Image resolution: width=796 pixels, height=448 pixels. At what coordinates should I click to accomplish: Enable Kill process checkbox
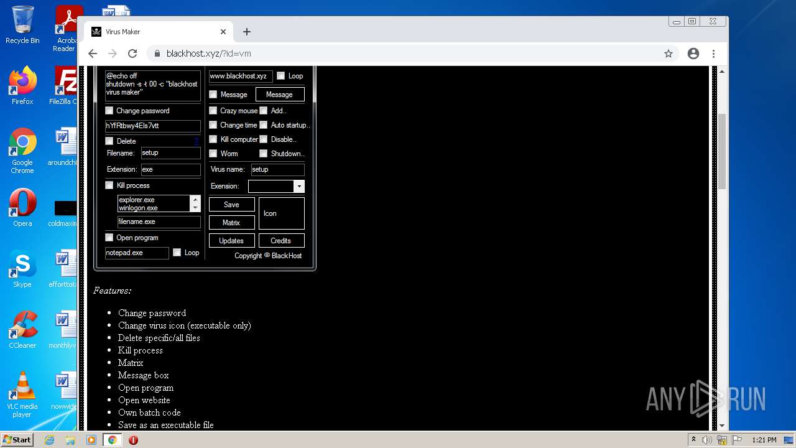(109, 185)
